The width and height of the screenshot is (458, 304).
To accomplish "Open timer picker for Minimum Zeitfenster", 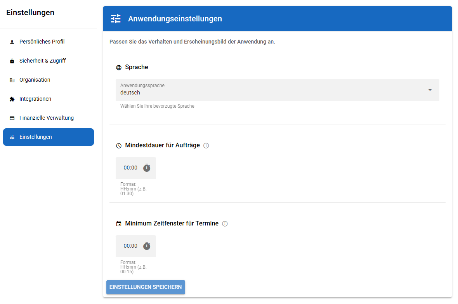I will click(x=147, y=246).
